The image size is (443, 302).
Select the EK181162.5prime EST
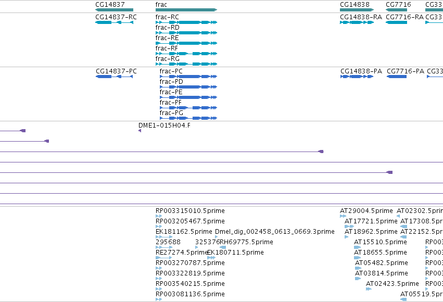point(164,237)
